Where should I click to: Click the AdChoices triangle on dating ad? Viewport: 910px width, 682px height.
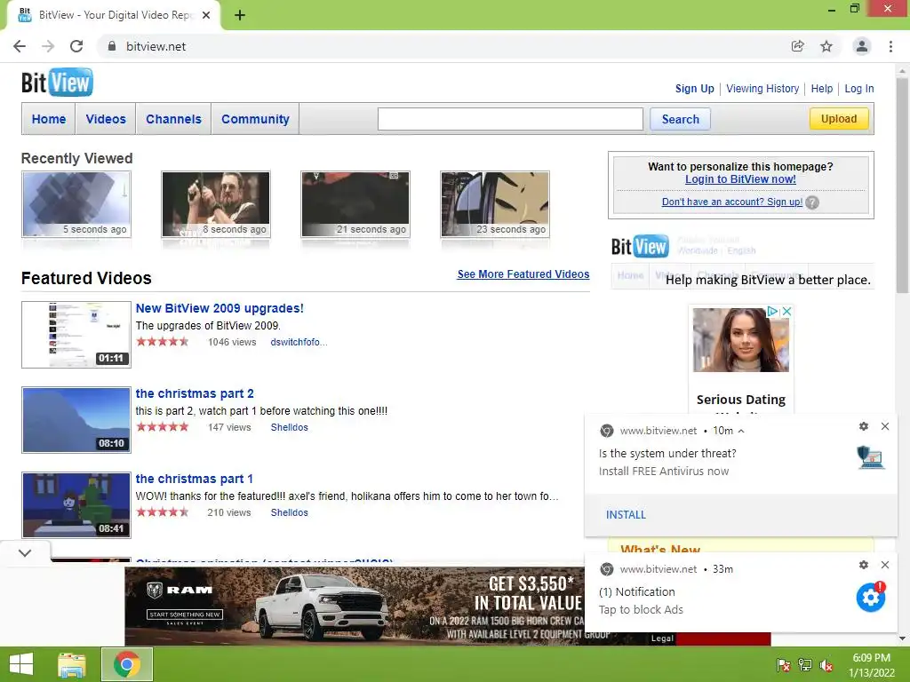[x=772, y=312]
